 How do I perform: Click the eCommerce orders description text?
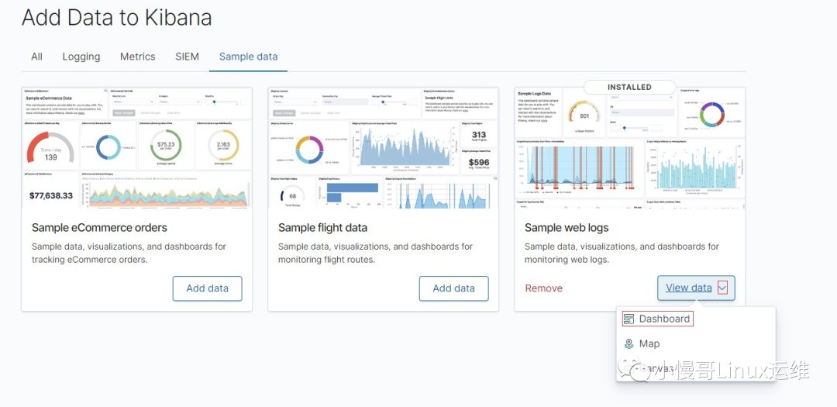coord(129,254)
